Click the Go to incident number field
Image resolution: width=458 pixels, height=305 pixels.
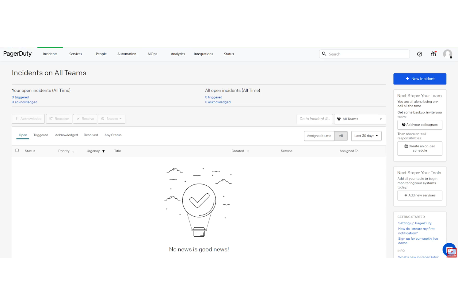click(315, 119)
